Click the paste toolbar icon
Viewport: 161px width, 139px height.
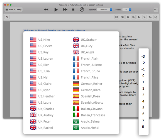pyautogui.click(x=133, y=17)
